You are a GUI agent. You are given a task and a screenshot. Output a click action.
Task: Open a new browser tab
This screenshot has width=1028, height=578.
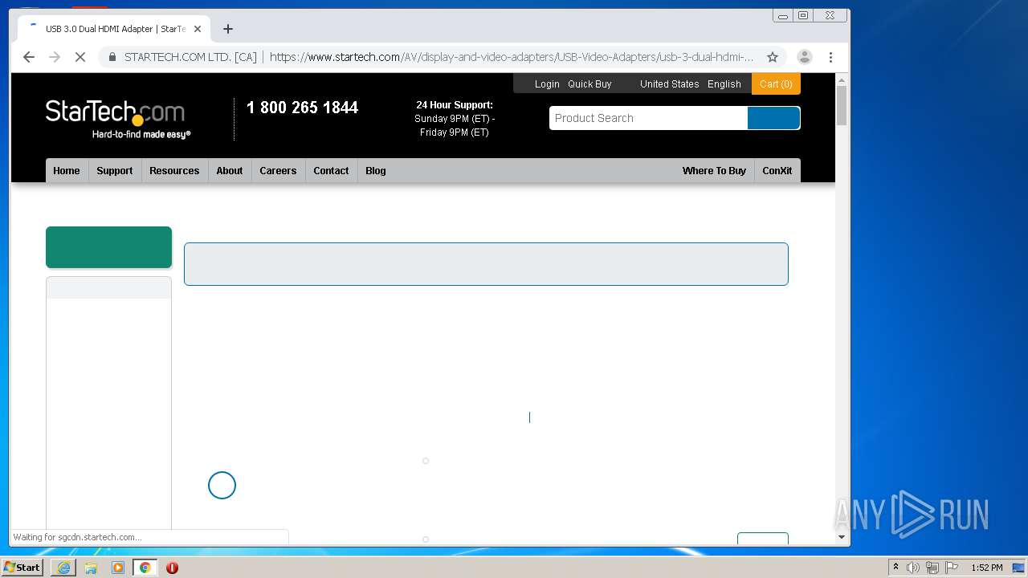[228, 29]
